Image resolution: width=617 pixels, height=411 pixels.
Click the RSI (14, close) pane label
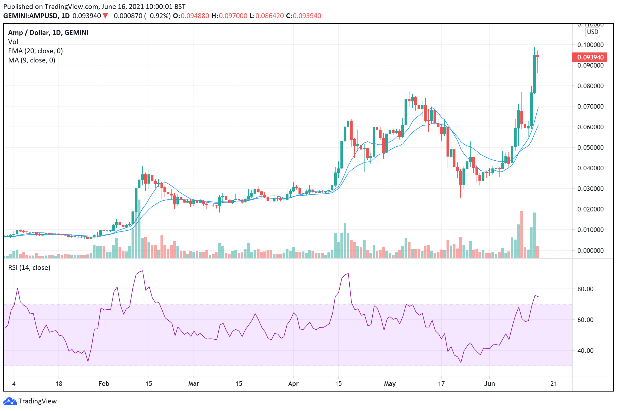tap(29, 267)
